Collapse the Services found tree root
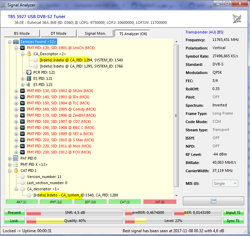This screenshot has height=236, width=250. coord(10,42)
